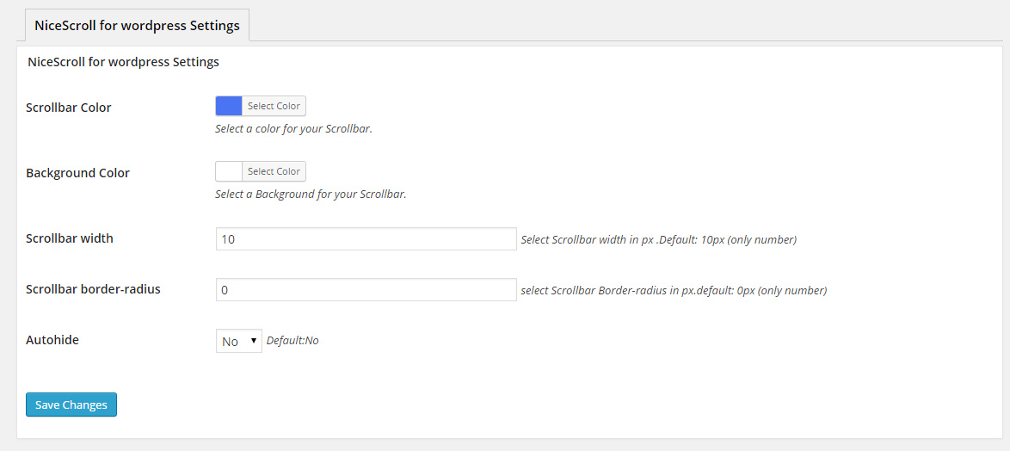Viewport: 1010px width, 451px height.
Task: Click the Scrollbar border-radius label
Action: point(94,289)
